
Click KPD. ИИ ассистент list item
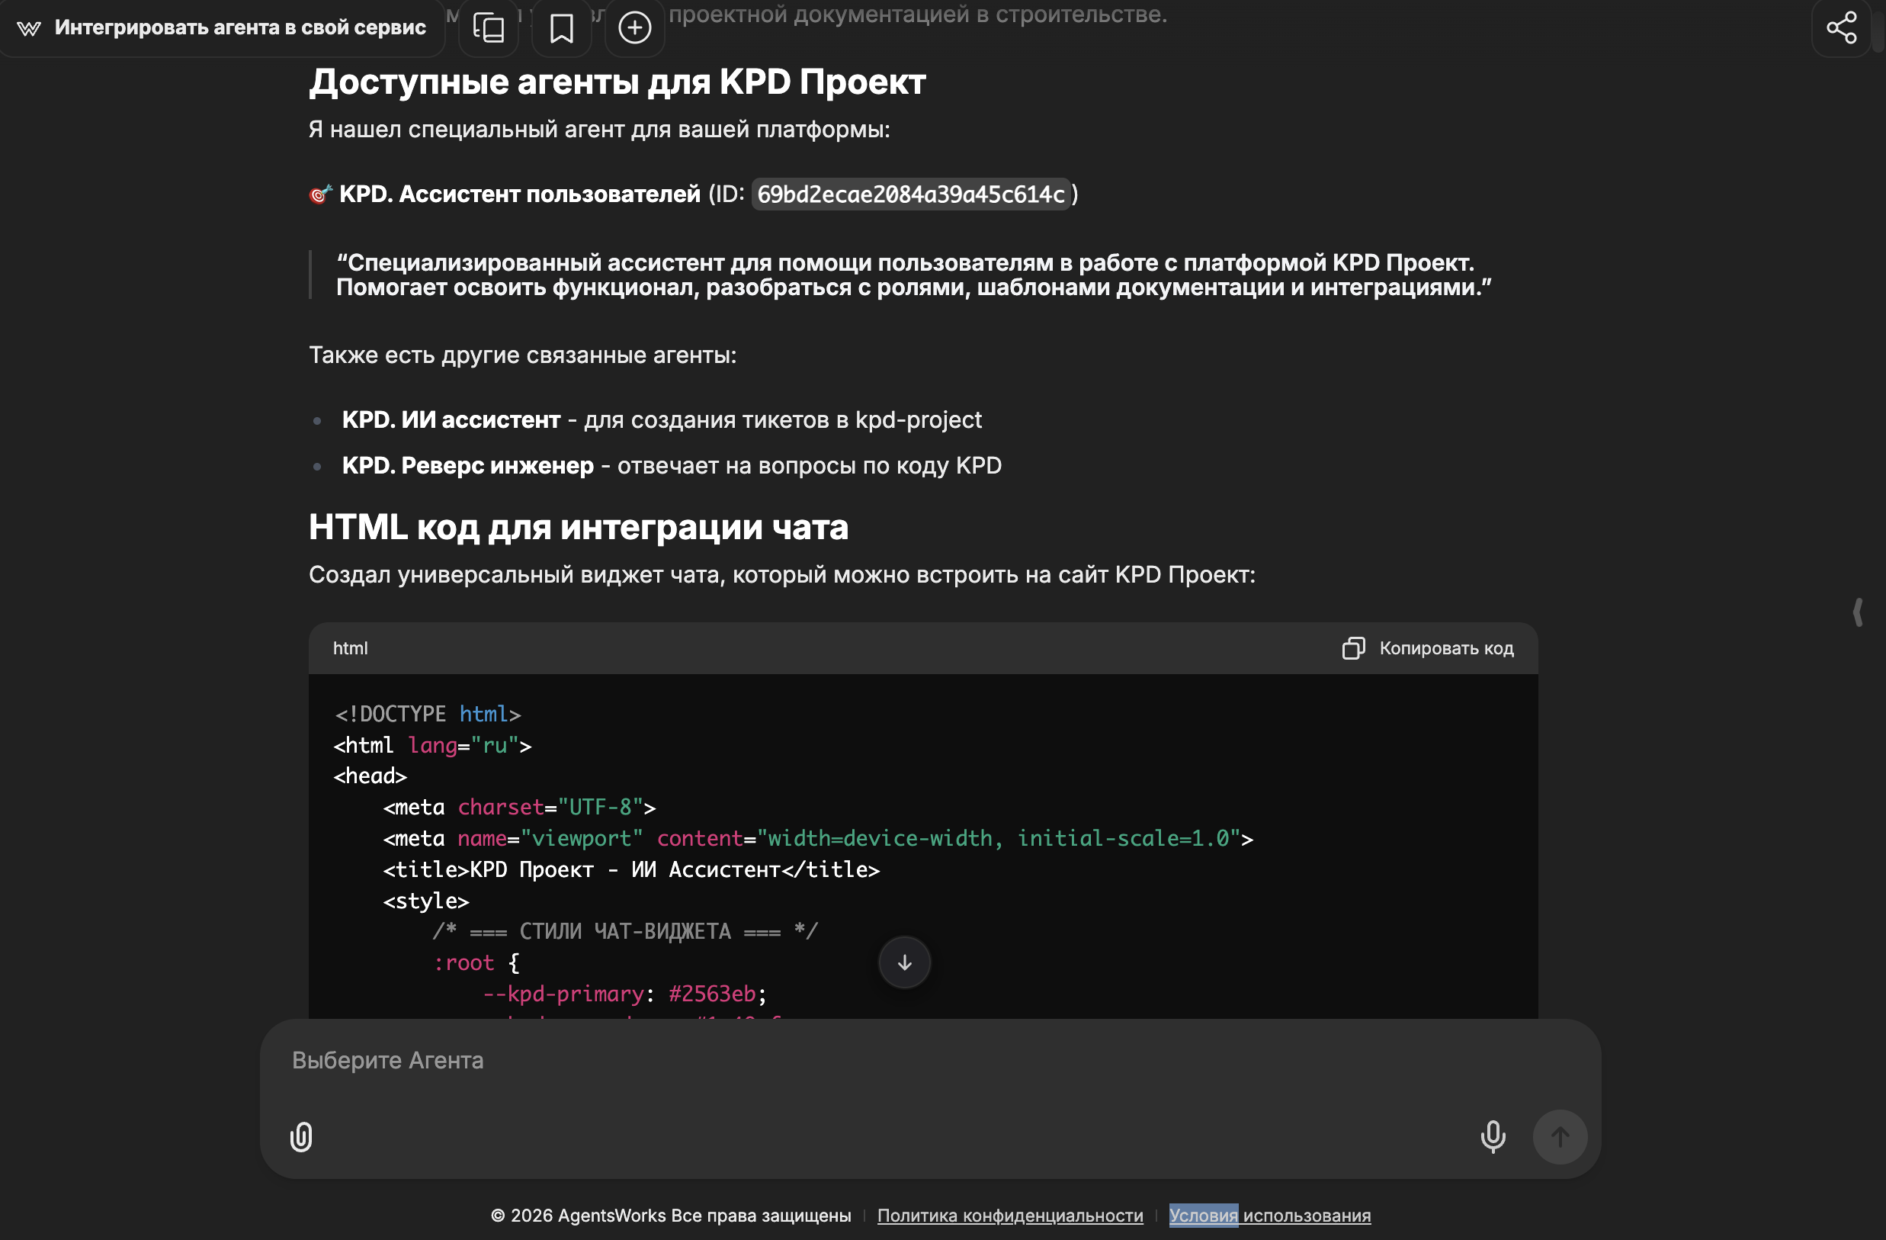click(x=450, y=420)
